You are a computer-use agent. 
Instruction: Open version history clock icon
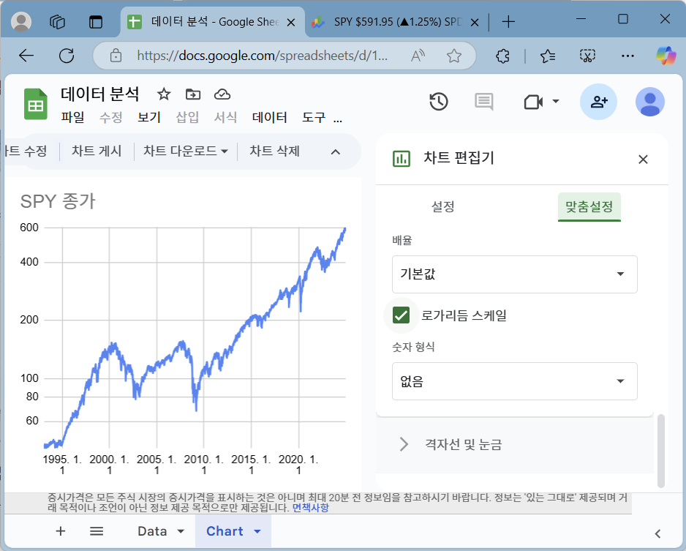(x=439, y=102)
